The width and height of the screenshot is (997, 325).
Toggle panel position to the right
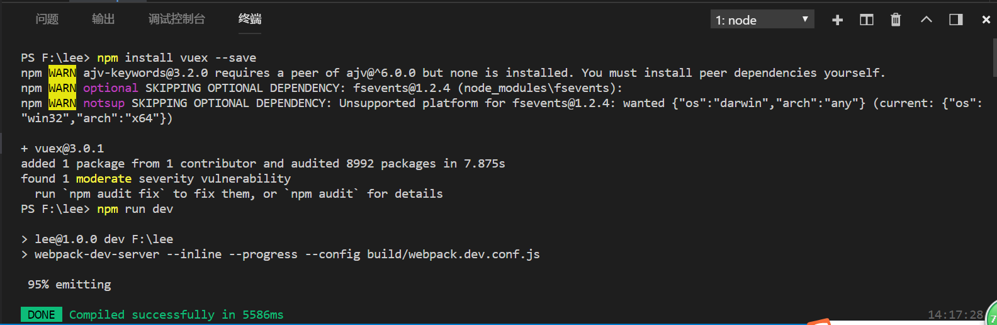coord(956,20)
